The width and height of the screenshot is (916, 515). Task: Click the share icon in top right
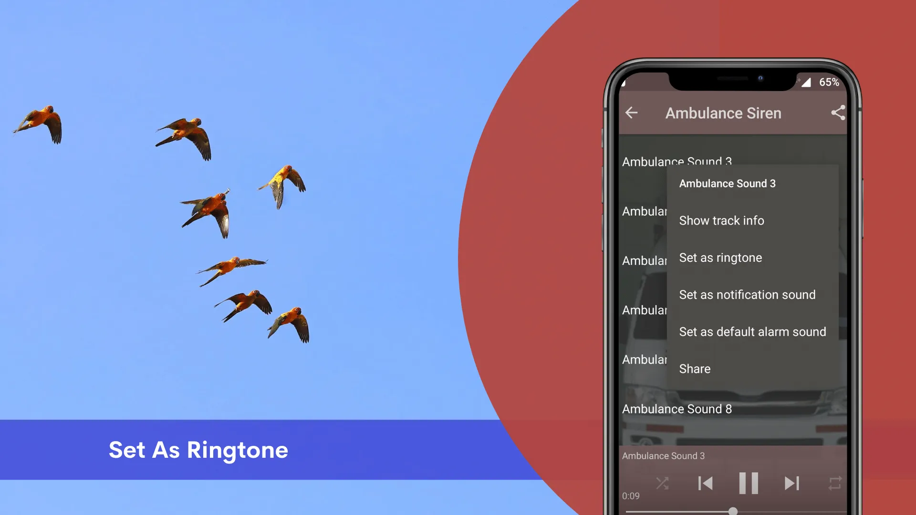click(x=839, y=113)
